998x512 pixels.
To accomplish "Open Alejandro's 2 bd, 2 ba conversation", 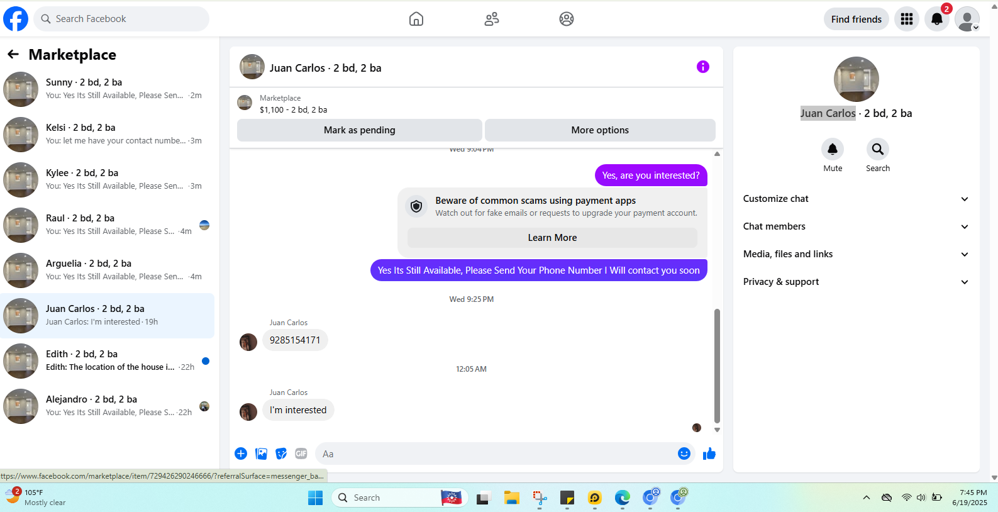I will pyautogui.click(x=108, y=406).
